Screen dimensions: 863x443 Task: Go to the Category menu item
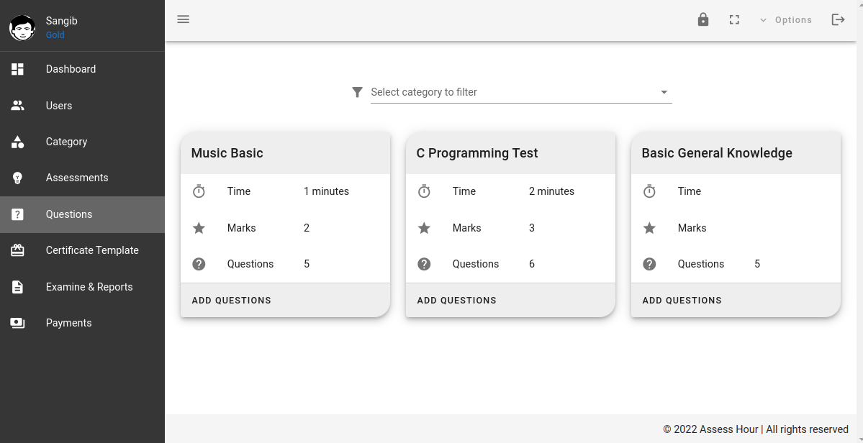coord(83,142)
